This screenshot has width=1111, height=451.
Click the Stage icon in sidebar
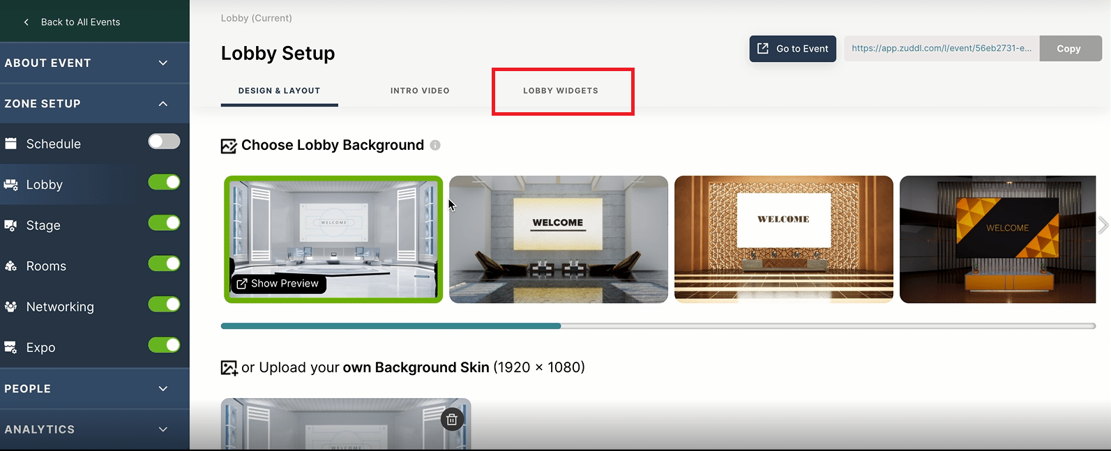click(x=11, y=225)
